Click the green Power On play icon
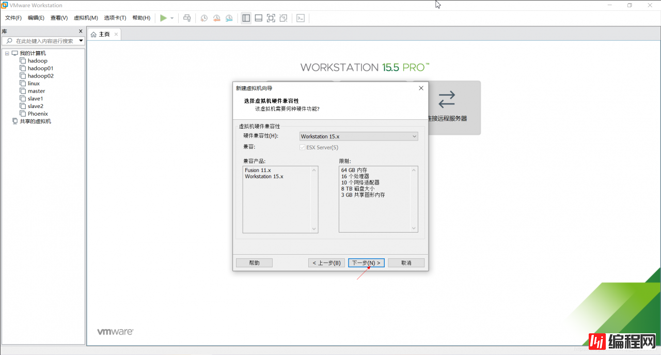This screenshot has width=661, height=355. [x=163, y=18]
